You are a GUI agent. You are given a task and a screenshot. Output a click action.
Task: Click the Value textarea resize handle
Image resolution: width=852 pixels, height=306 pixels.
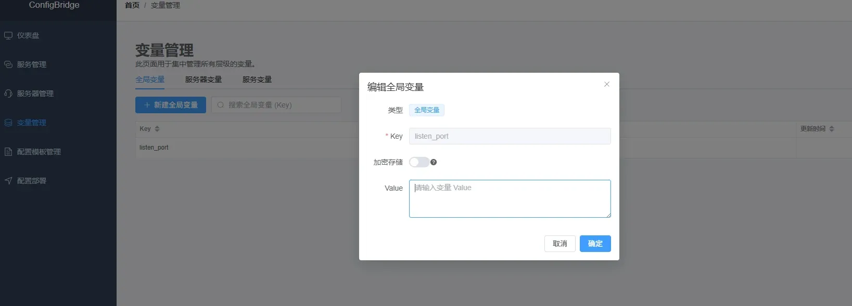tap(608, 215)
